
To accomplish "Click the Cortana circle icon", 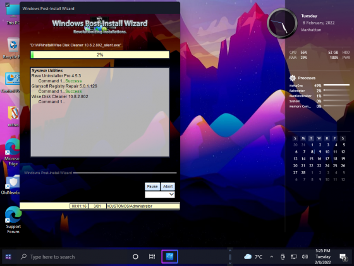I will click(135, 256).
